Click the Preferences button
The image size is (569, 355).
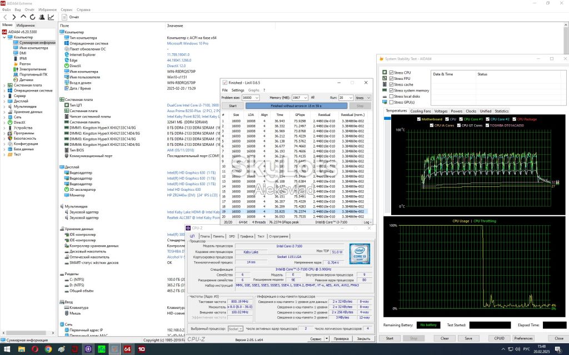[523, 338]
